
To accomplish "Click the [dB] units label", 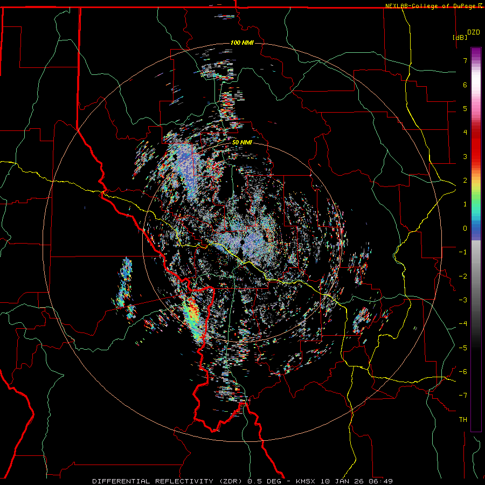I will [x=460, y=37].
